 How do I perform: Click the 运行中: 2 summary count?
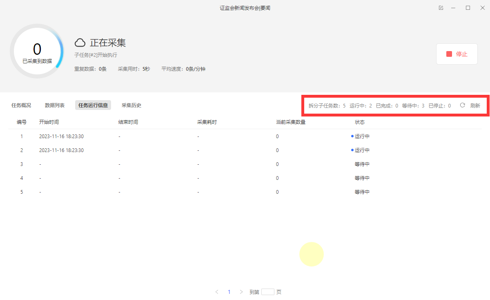pos(361,105)
